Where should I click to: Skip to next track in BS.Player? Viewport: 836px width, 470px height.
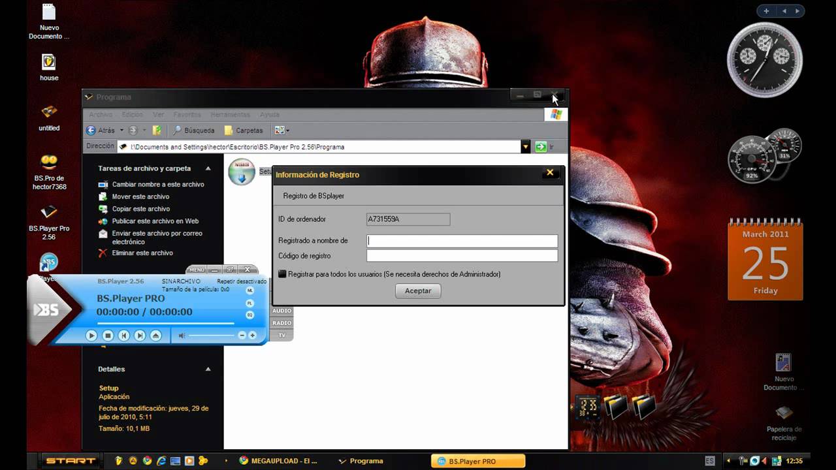[x=140, y=336]
